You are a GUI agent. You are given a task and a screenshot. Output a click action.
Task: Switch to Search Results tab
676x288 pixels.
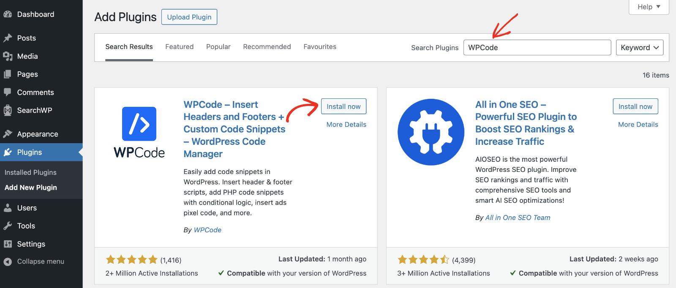coord(129,47)
